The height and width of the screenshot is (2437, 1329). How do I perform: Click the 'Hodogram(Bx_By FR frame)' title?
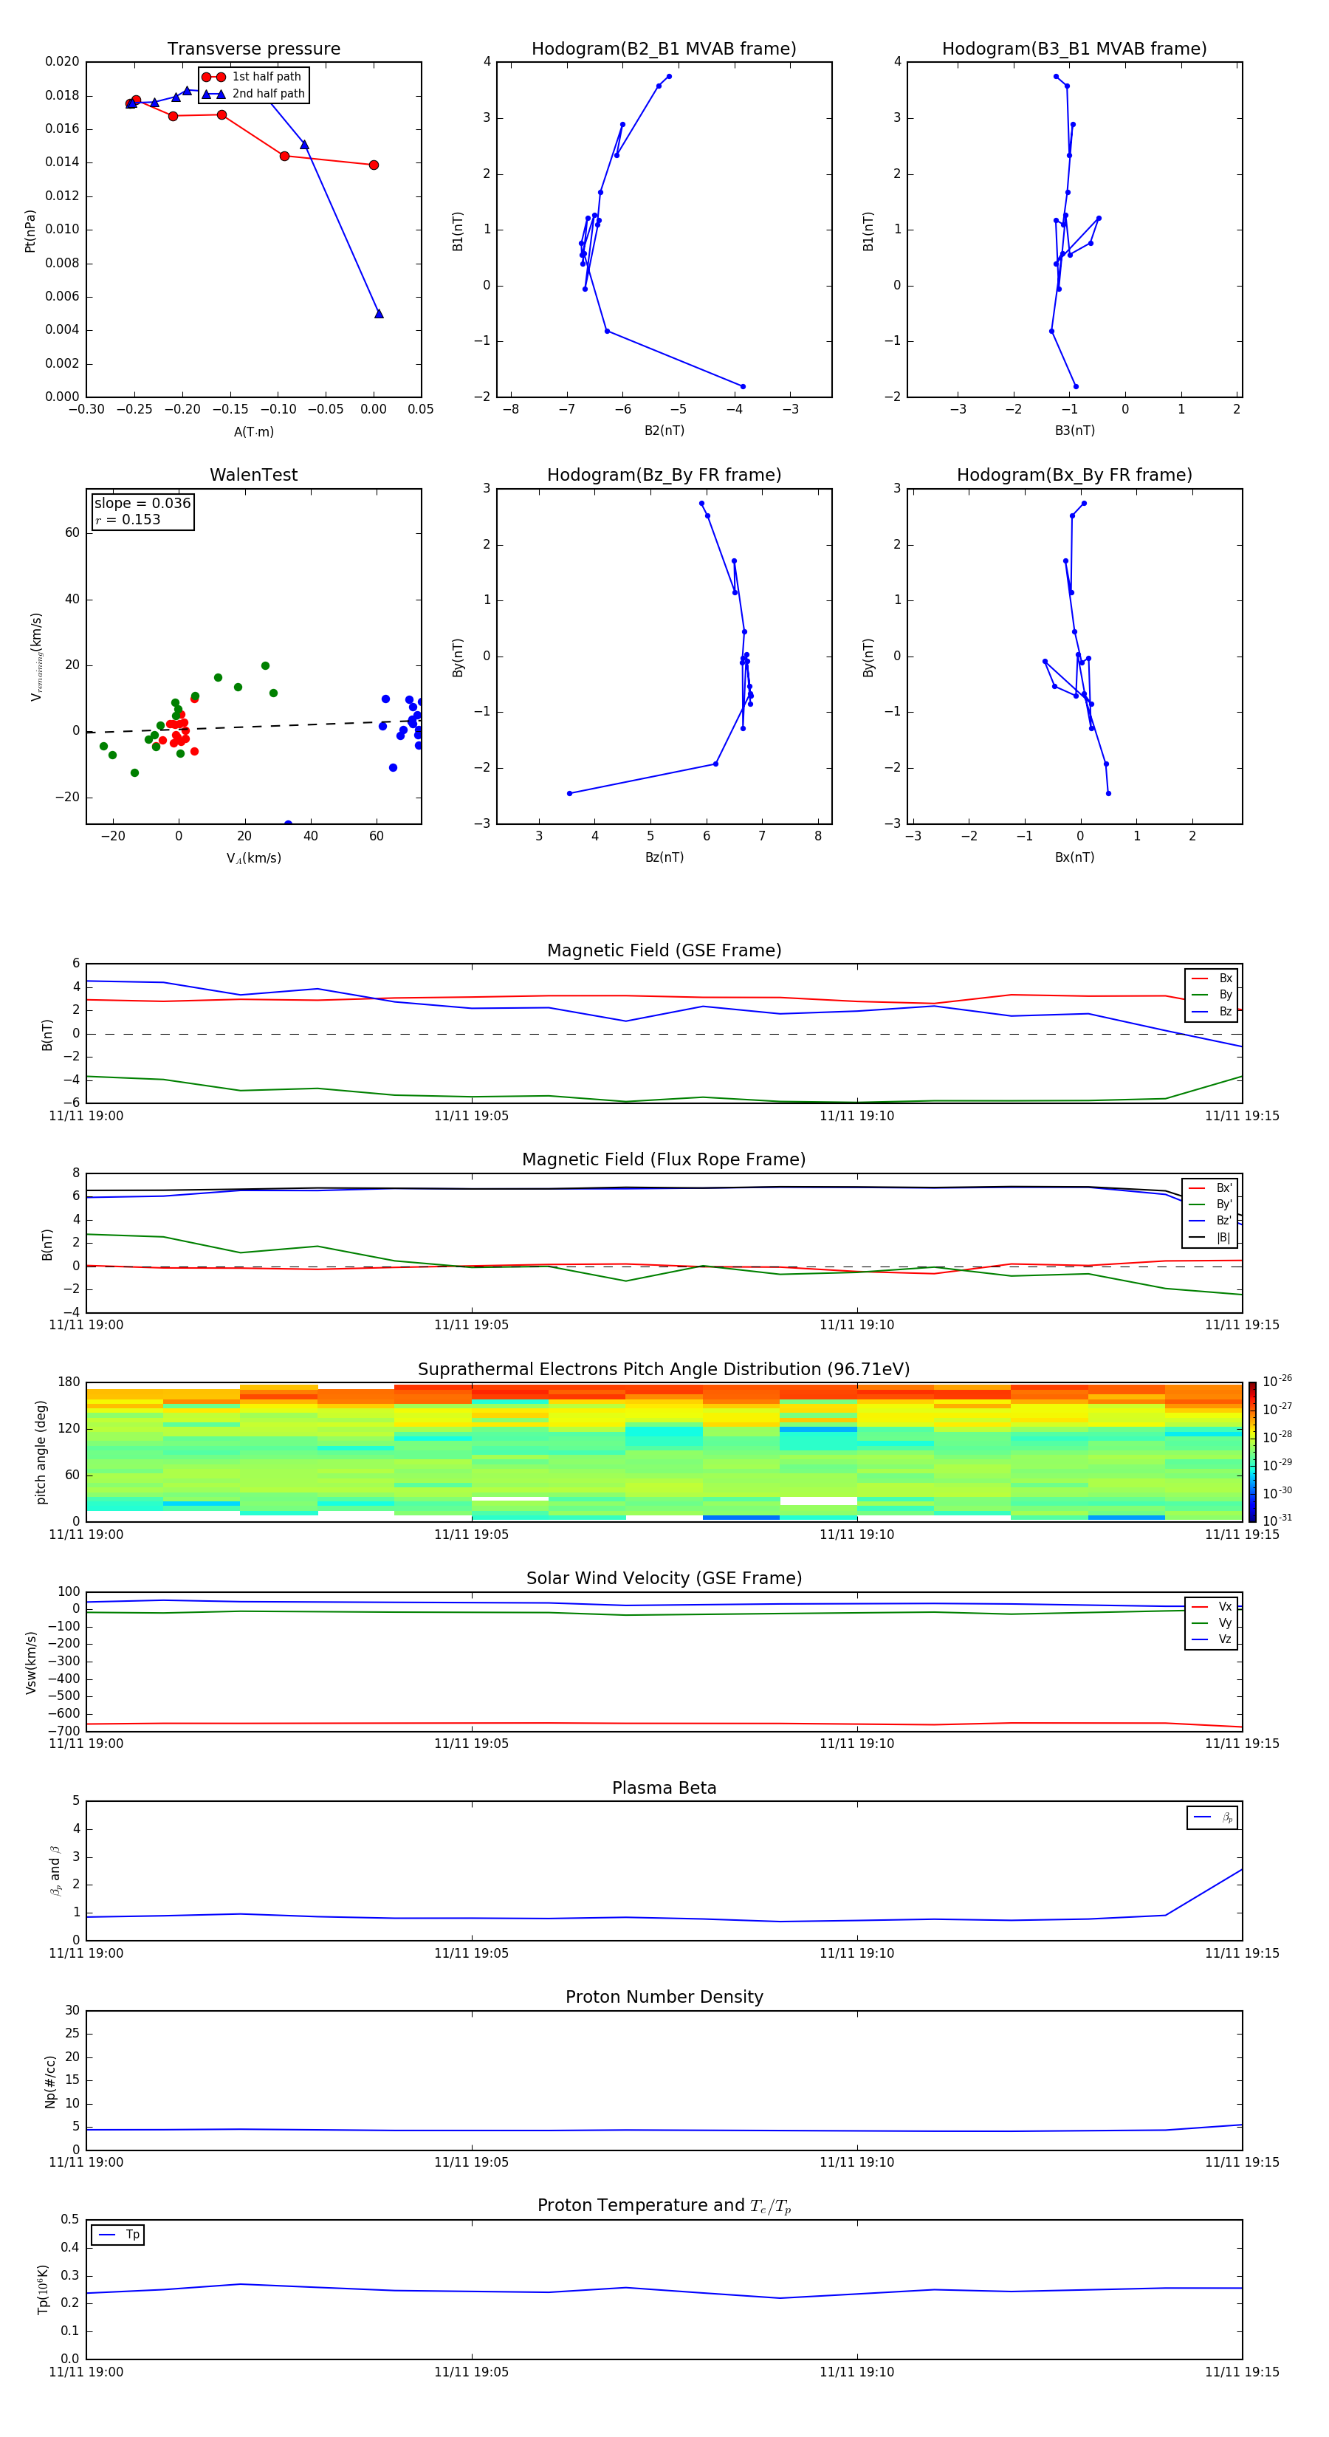pyautogui.click(x=1074, y=475)
